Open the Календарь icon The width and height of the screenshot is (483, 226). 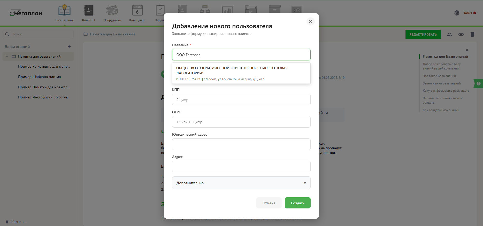tap(137, 11)
